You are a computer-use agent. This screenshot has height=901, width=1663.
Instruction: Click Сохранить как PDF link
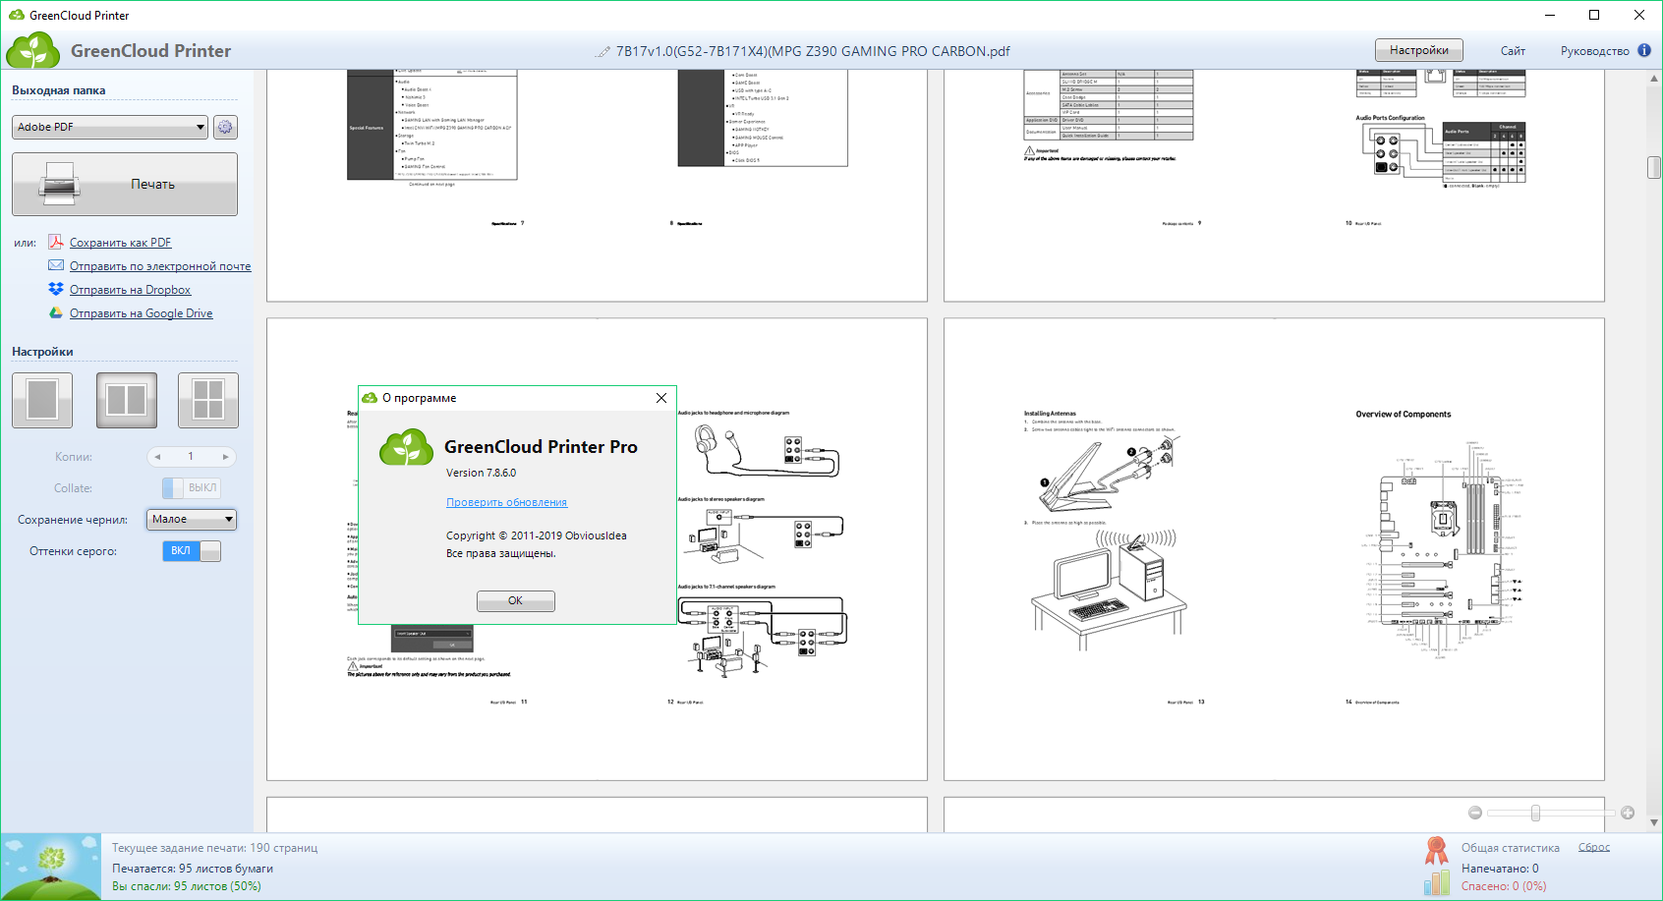click(x=120, y=243)
